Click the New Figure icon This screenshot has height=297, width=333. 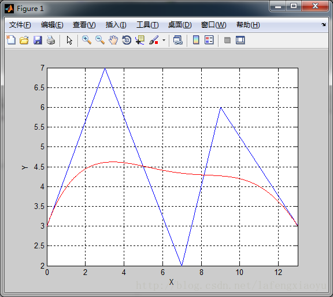point(11,40)
